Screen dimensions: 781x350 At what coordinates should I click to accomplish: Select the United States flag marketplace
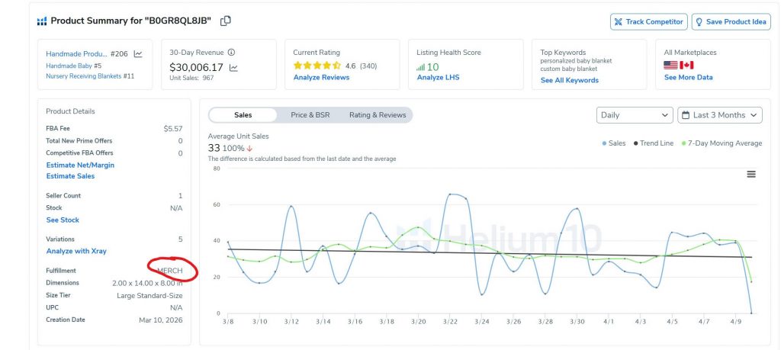click(671, 66)
